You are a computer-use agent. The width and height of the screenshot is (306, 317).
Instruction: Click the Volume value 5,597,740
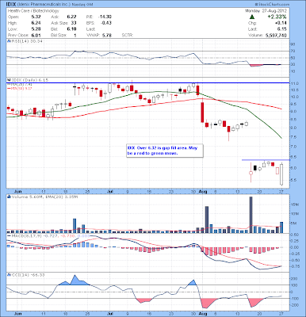(x=276, y=35)
